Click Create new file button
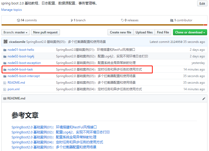Screen dimensions: 209x151 [x=120, y=32]
